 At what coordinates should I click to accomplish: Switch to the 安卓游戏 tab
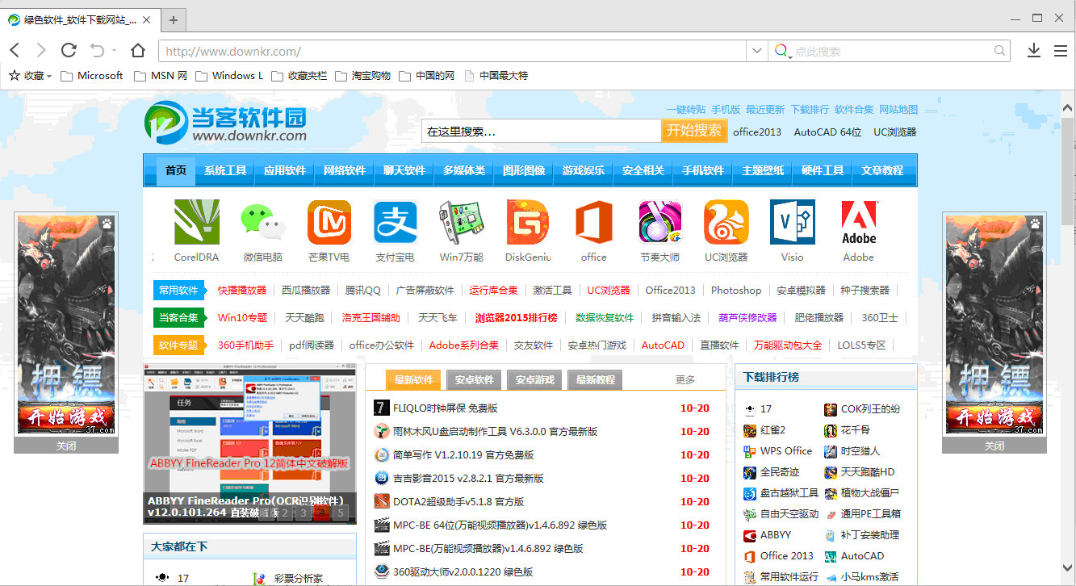click(534, 379)
